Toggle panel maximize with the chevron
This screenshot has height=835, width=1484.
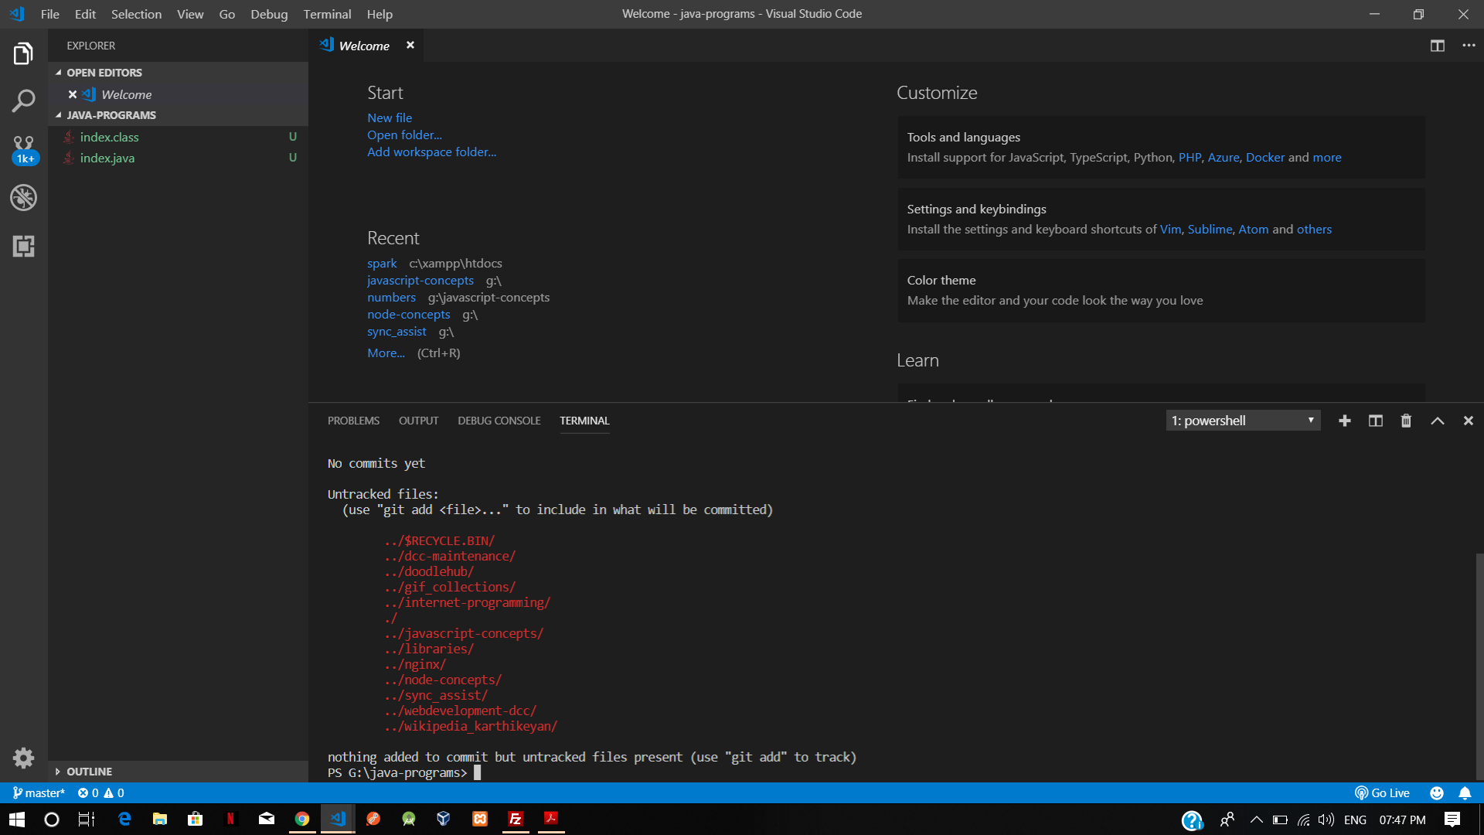coord(1437,421)
